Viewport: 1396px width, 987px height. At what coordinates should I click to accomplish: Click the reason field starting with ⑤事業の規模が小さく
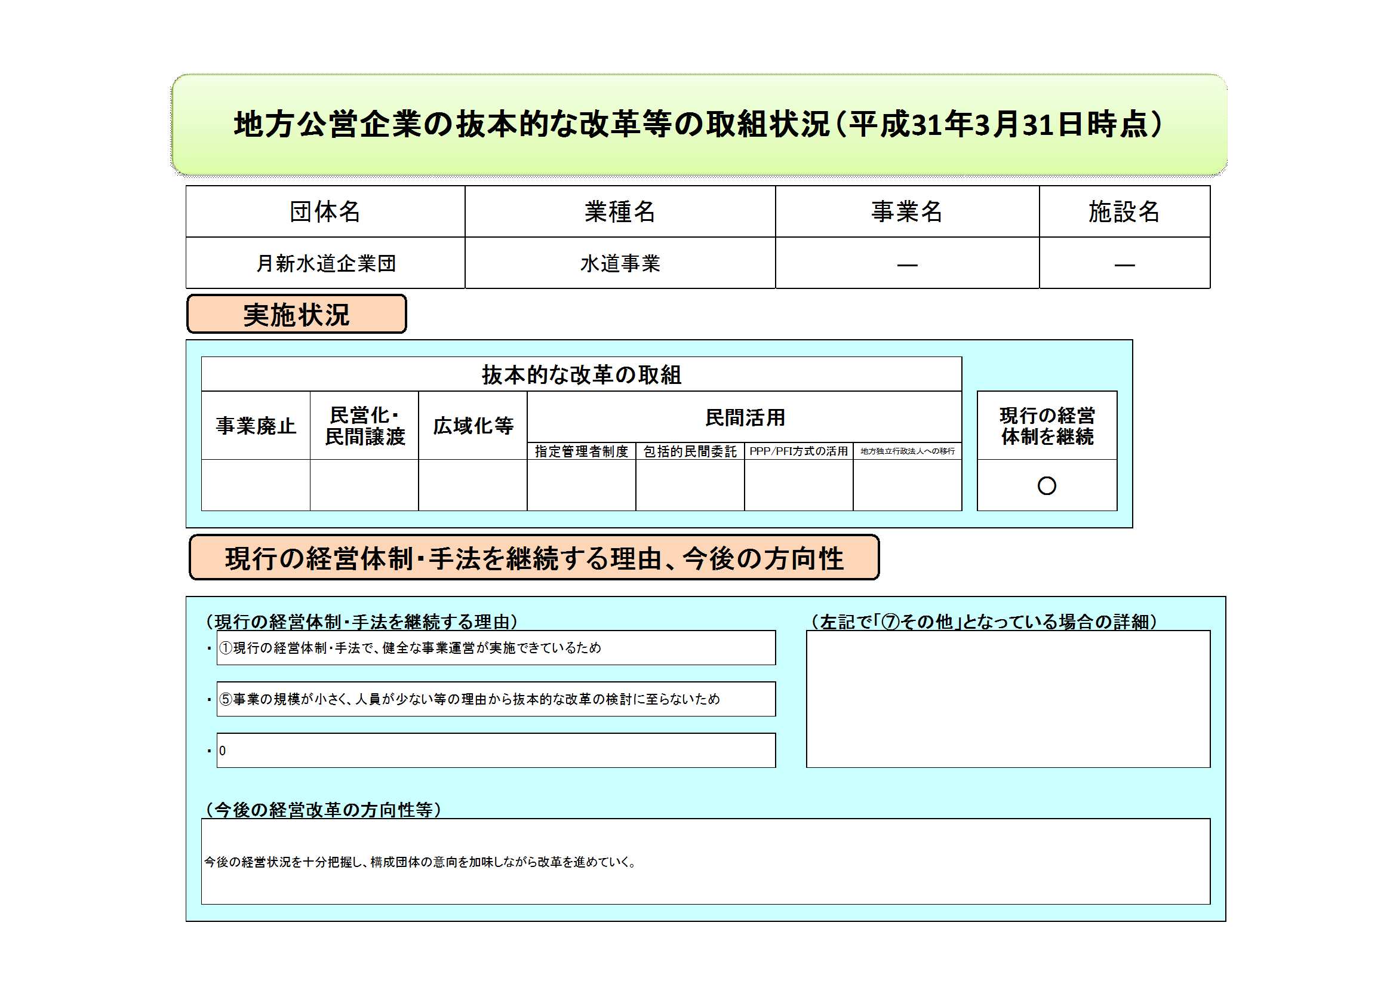pyautogui.click(x=496, y=699)
